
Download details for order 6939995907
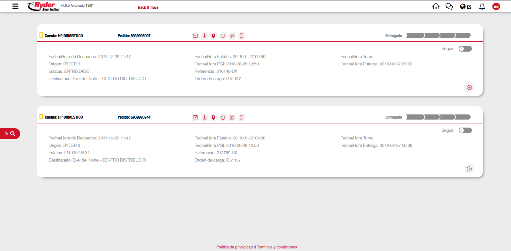click(x=204, y=36)
